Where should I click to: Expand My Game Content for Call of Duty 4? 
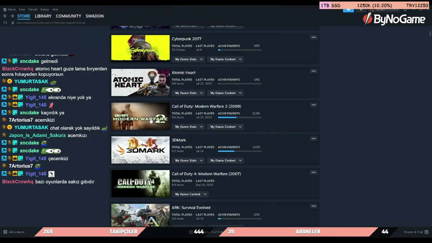pos(191,194)
